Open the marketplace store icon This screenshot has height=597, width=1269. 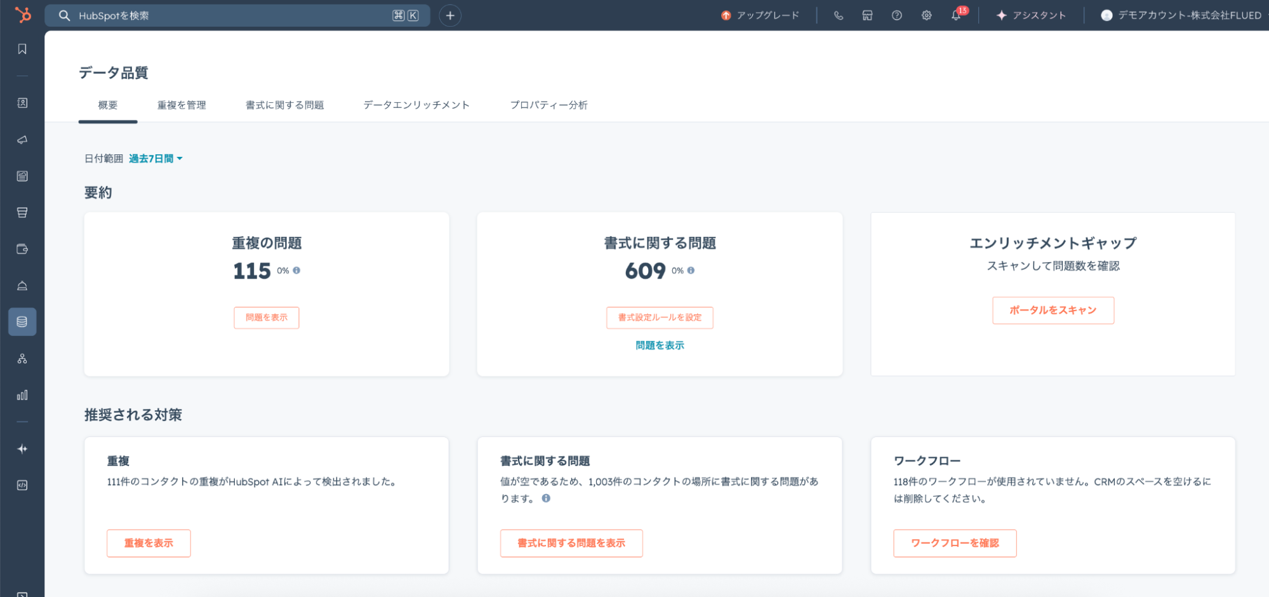click(x=867, y=15)
